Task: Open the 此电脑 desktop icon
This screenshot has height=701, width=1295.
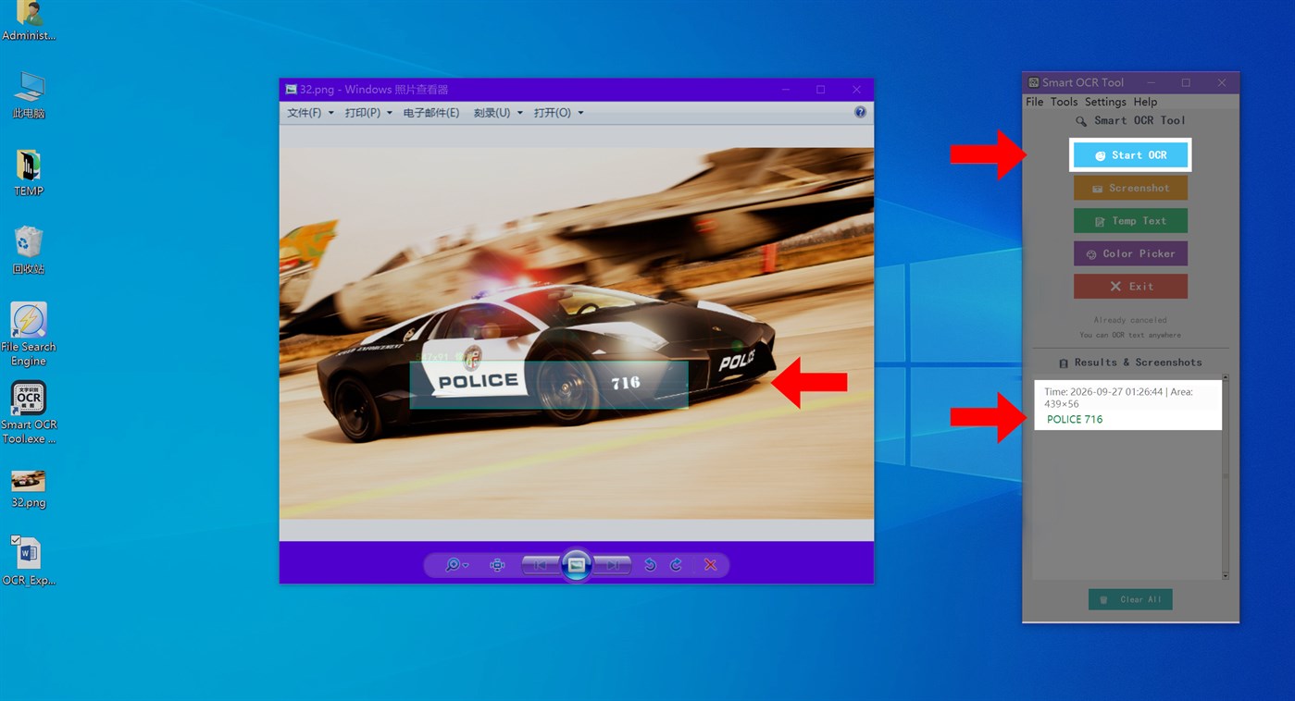Action: [29, 94]
